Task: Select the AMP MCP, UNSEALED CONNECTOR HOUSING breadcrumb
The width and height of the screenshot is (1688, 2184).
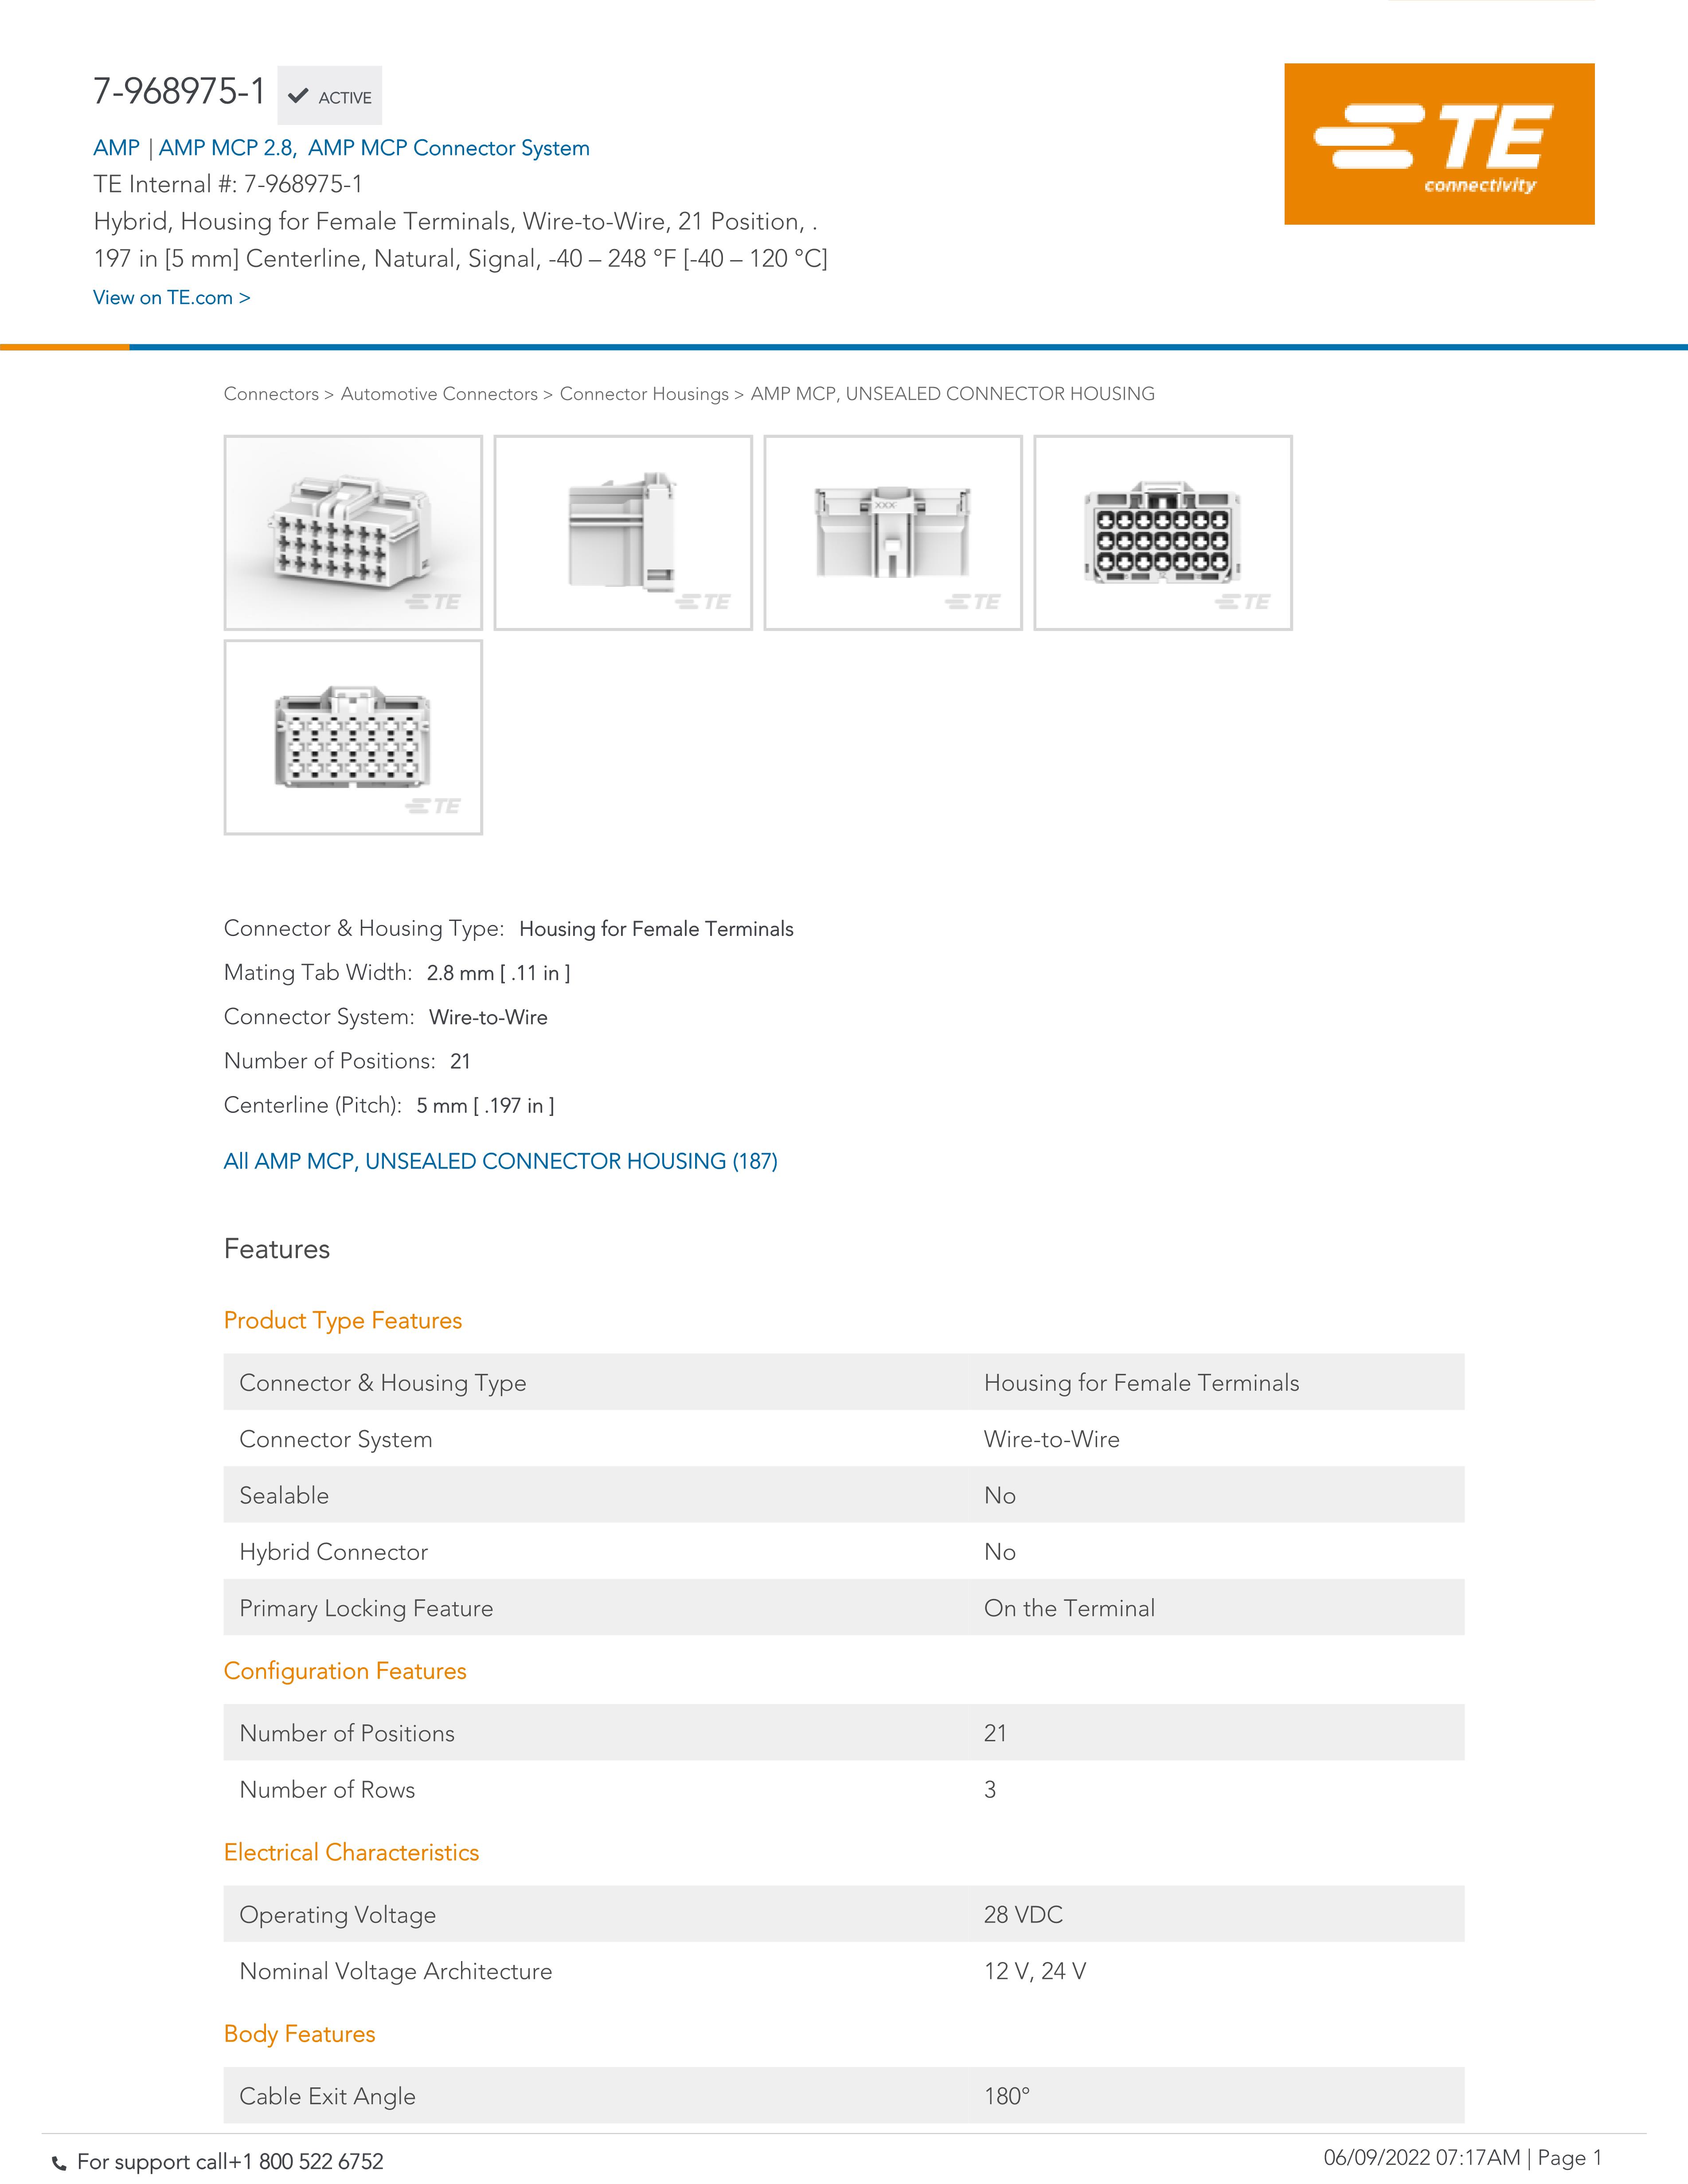Action: pyautogui.click(x=953, y=394)
